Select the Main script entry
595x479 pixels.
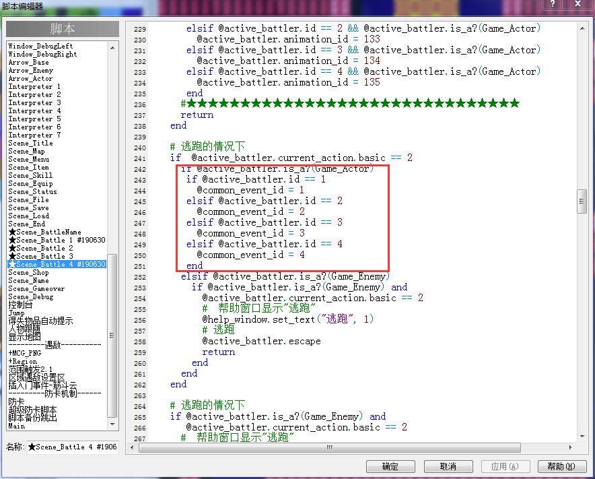(x=17, y=426)
